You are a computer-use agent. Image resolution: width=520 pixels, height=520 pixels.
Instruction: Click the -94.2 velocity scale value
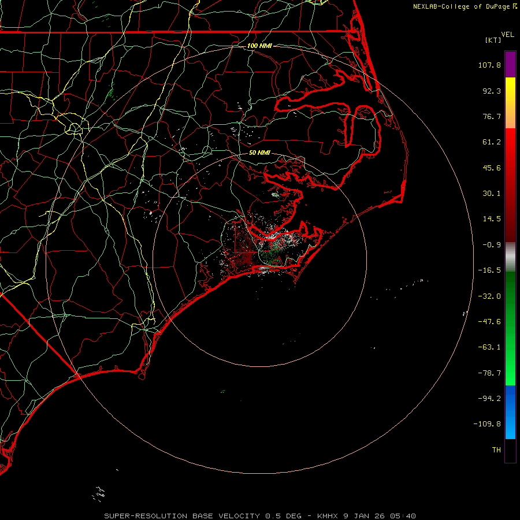tap(489, 398)
